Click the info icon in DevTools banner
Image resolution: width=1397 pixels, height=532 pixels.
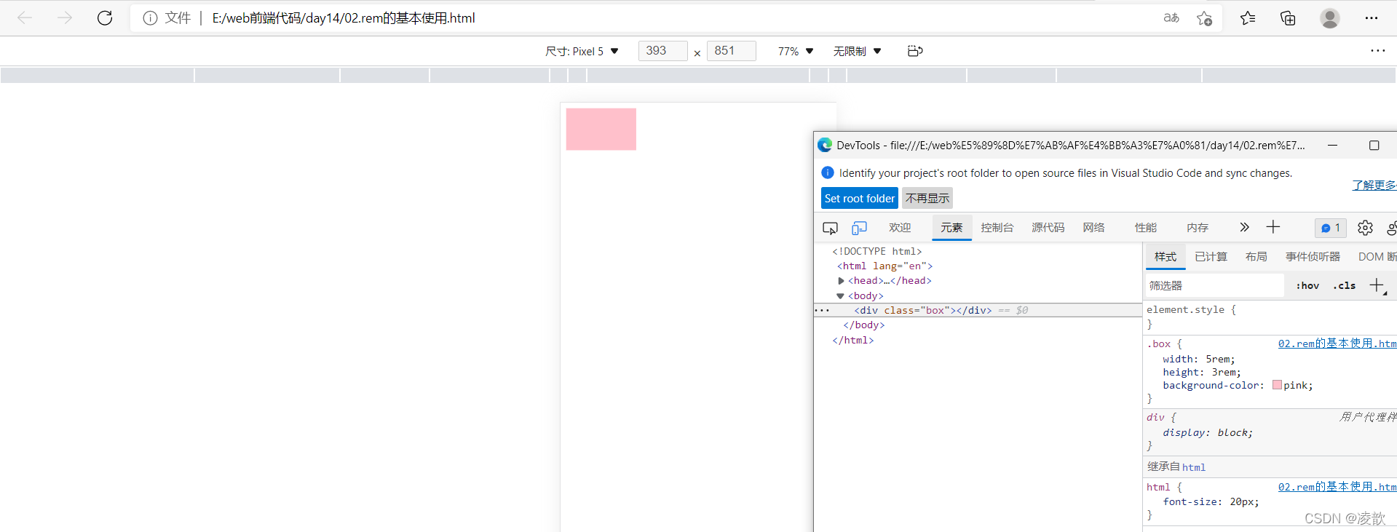(x=828, y=172)
